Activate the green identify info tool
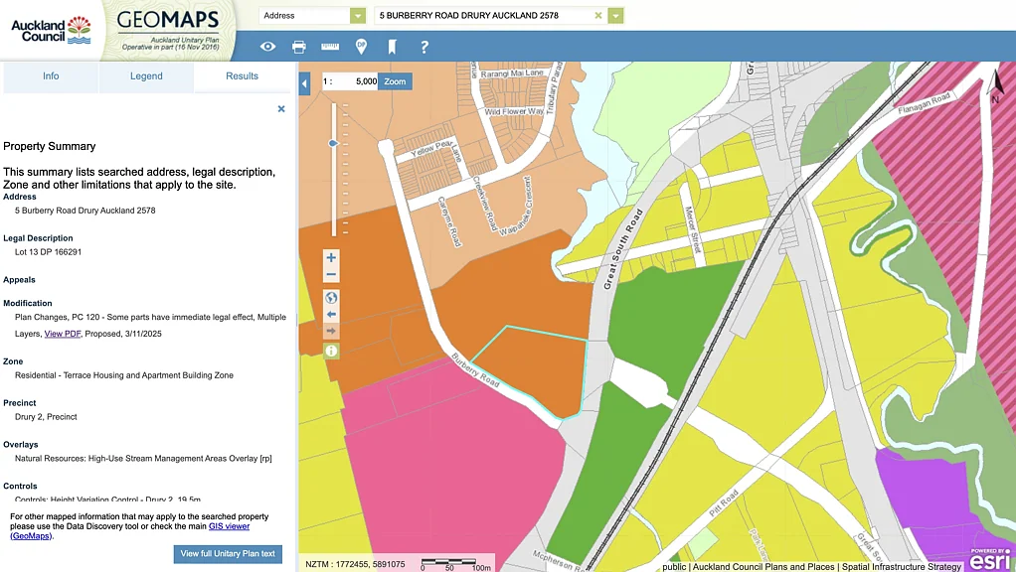 coord(331,351)
